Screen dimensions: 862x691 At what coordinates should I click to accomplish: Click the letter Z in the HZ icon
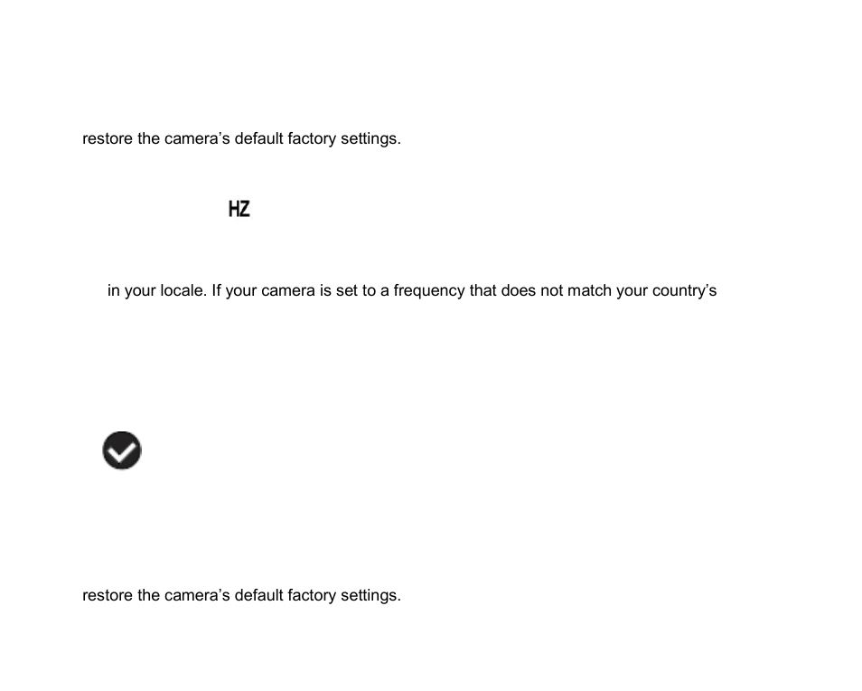click(x=245, y=209)
